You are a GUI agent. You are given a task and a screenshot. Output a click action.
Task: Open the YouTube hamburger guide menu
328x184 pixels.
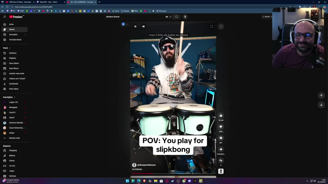(x=4, y=17)
